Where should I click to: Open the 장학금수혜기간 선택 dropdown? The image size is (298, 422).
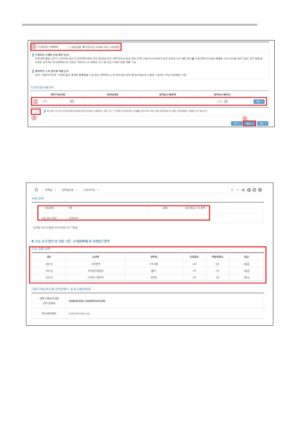(226, 101)
